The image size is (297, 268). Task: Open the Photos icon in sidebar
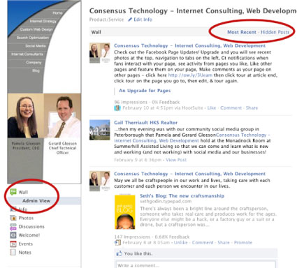coord(13,218)
